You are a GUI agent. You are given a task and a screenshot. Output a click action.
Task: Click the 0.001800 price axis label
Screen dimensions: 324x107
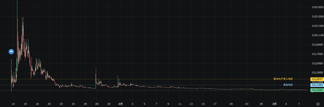[318, 7]
